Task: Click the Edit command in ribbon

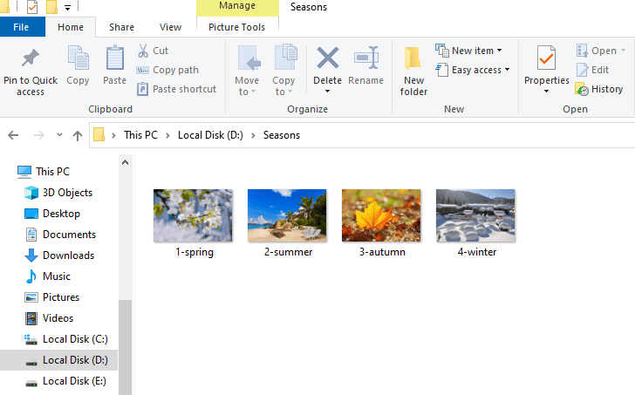Action: pos(592,70)
